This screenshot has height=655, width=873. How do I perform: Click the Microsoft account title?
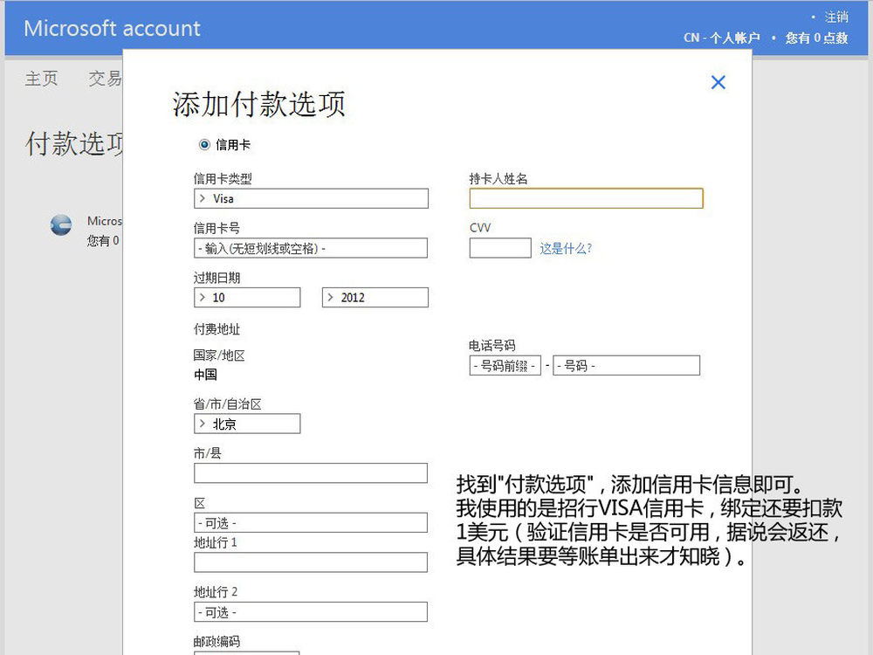point(112,29)
